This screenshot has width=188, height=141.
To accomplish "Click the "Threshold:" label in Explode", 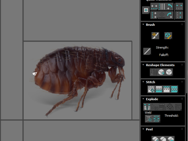I will [x=172, y=116].
